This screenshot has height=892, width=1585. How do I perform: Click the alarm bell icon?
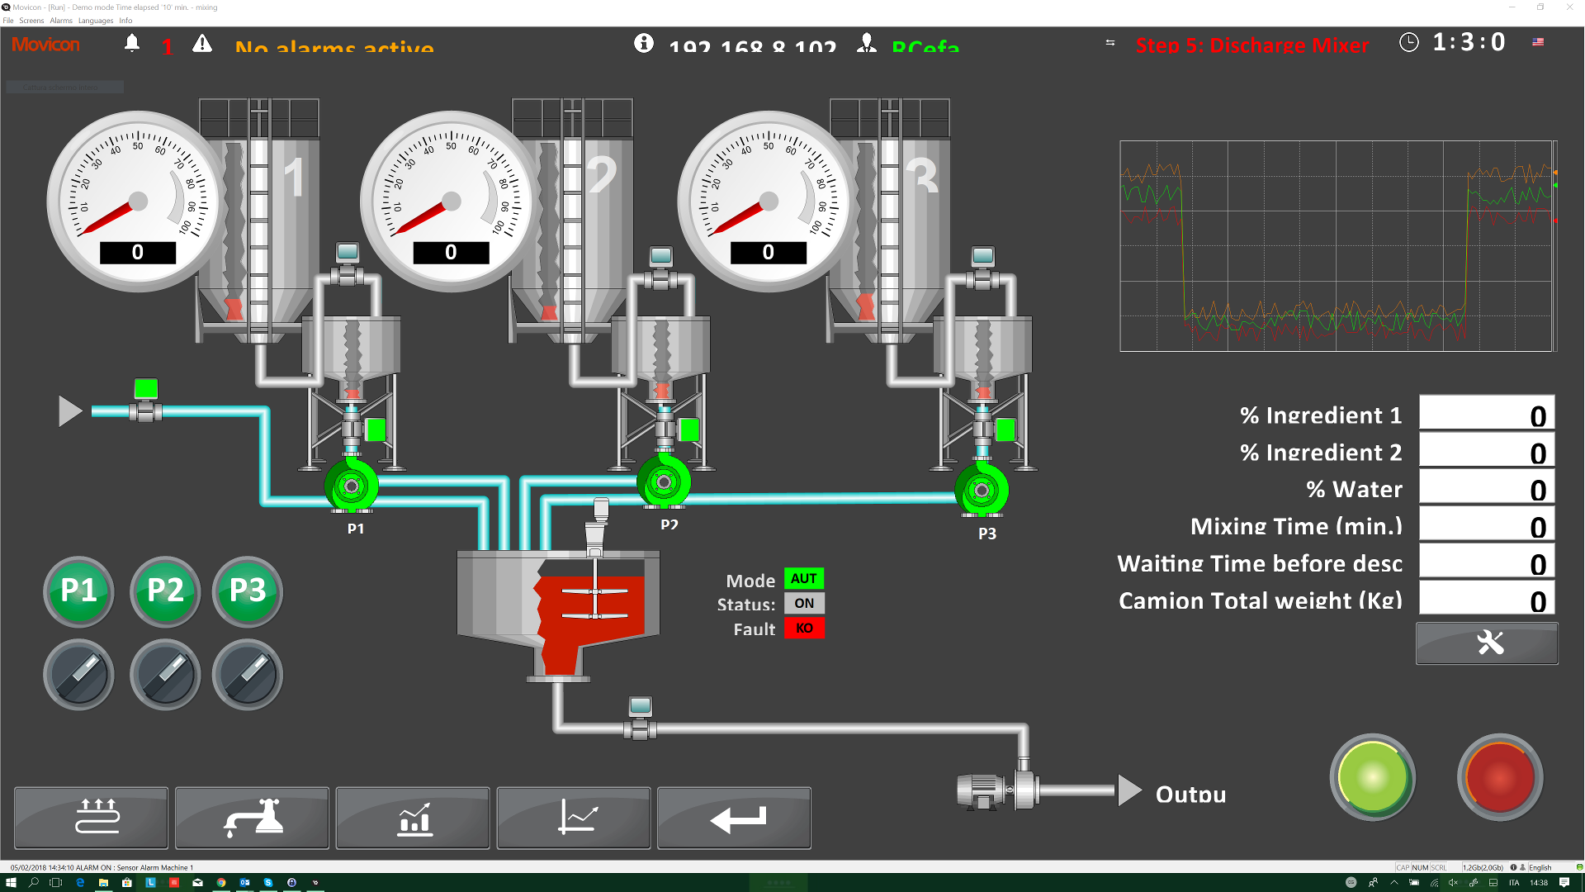(x=132, y=43)
